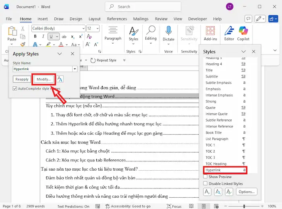This screenshot has height=209, width=282.
Task: Click the Styles pane icon beside Modify
Action: [60, 79]
